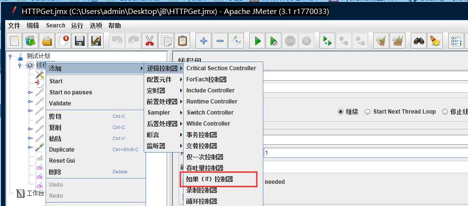Click the Copy toolbar icon
Image resolution: width=468 pixels, height=206 pixels.
click(x=166, y=40)
